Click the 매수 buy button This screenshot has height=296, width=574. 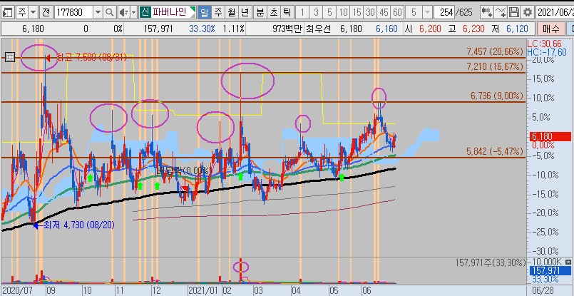(x=551, y=29)
